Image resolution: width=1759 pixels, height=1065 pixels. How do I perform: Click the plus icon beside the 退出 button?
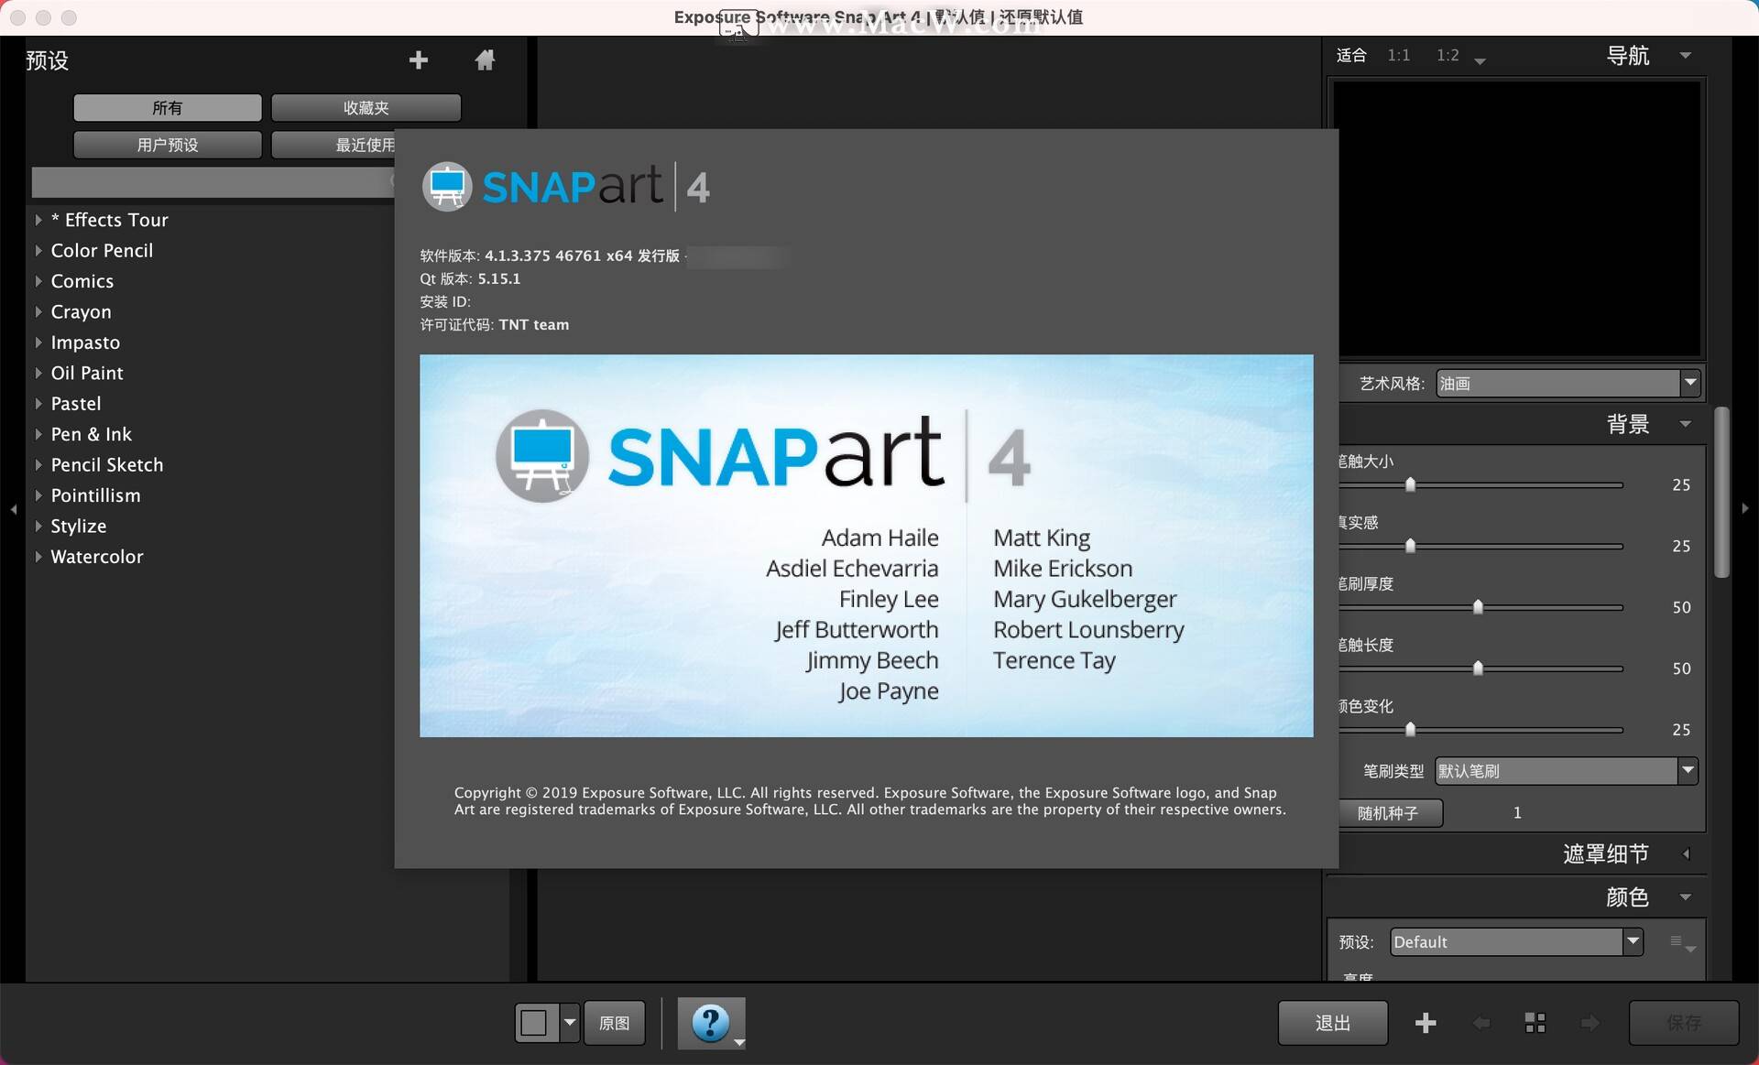click(x=1426, y=1023)
